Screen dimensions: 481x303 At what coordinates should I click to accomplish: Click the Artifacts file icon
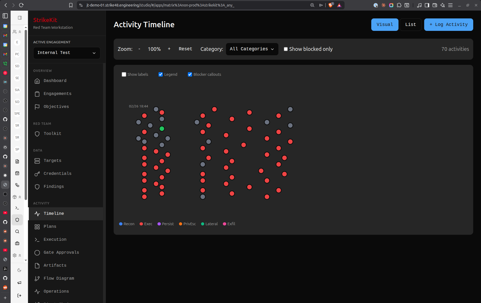tap(37, 266)
